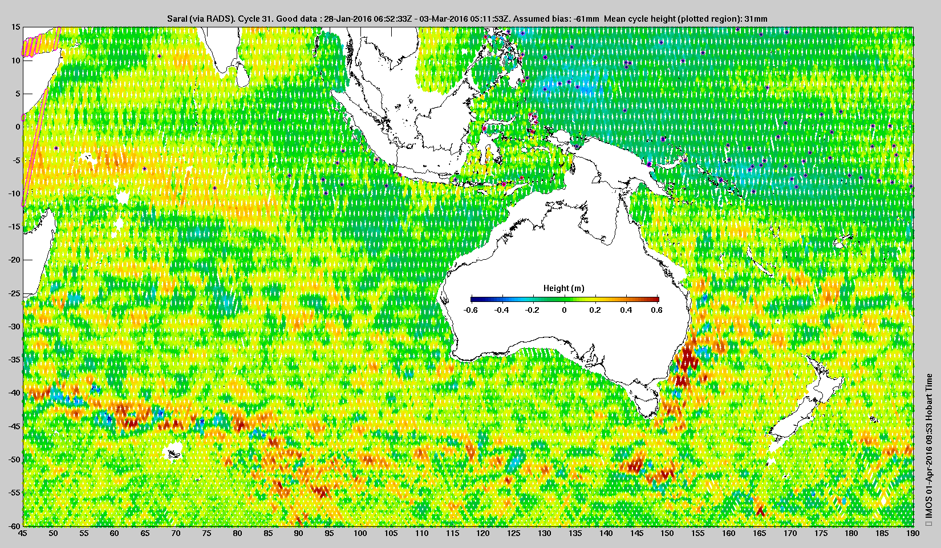Click the '45' longitude axis label
941x548 pixels.
[22, 533]
